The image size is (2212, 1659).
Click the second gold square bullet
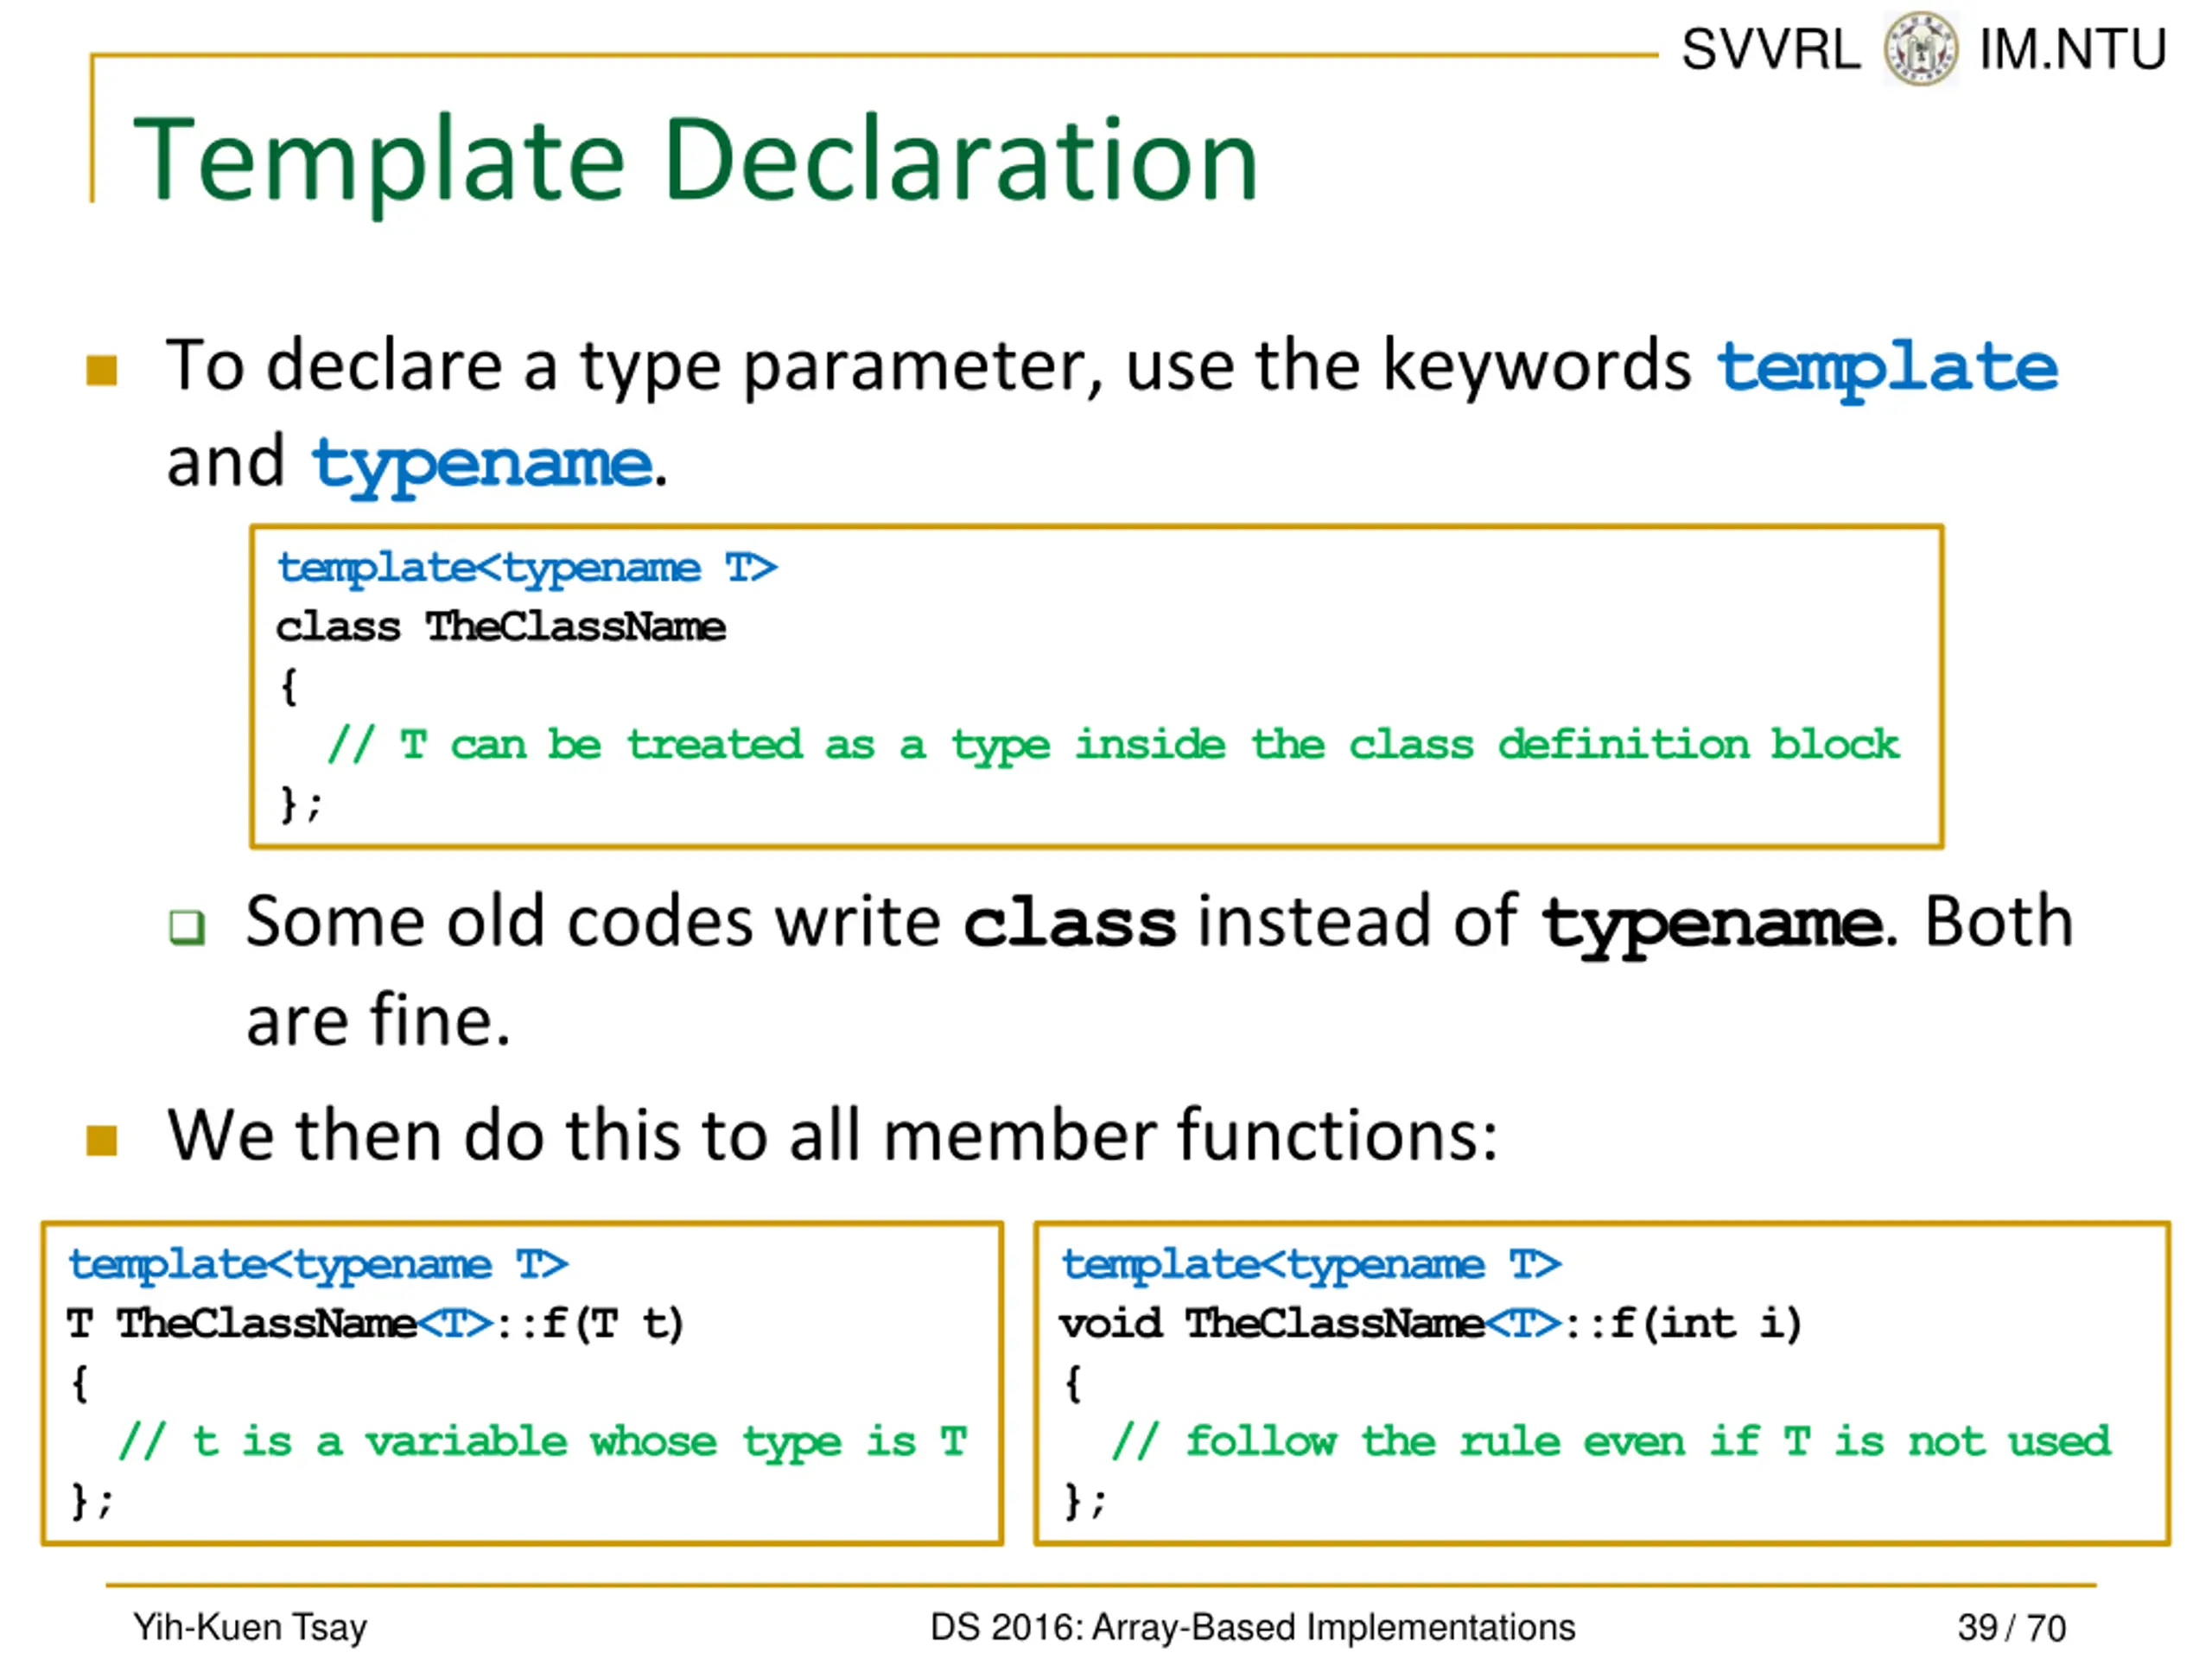click(x=102, y=1140)
